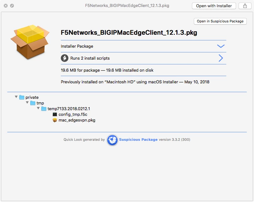Open install scripts details arrow
This screenshot has width=254, height=202.
pyautogui.click(x=221, y=58)
